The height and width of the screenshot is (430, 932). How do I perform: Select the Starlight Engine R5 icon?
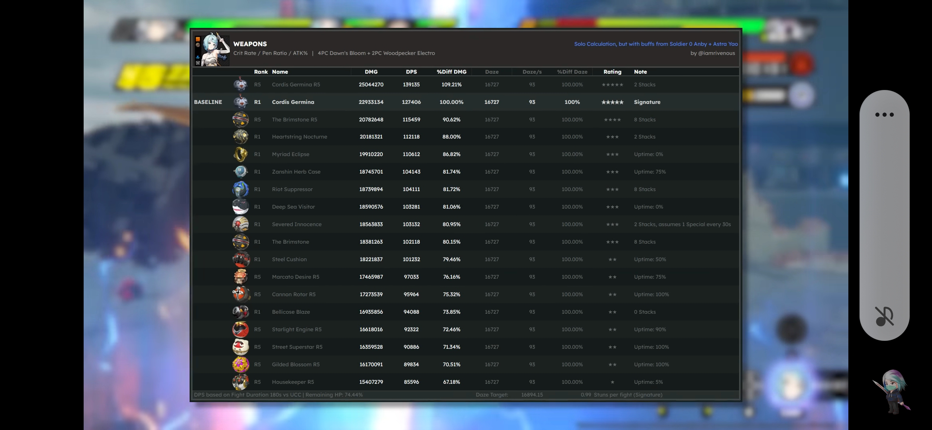[241, 329]
